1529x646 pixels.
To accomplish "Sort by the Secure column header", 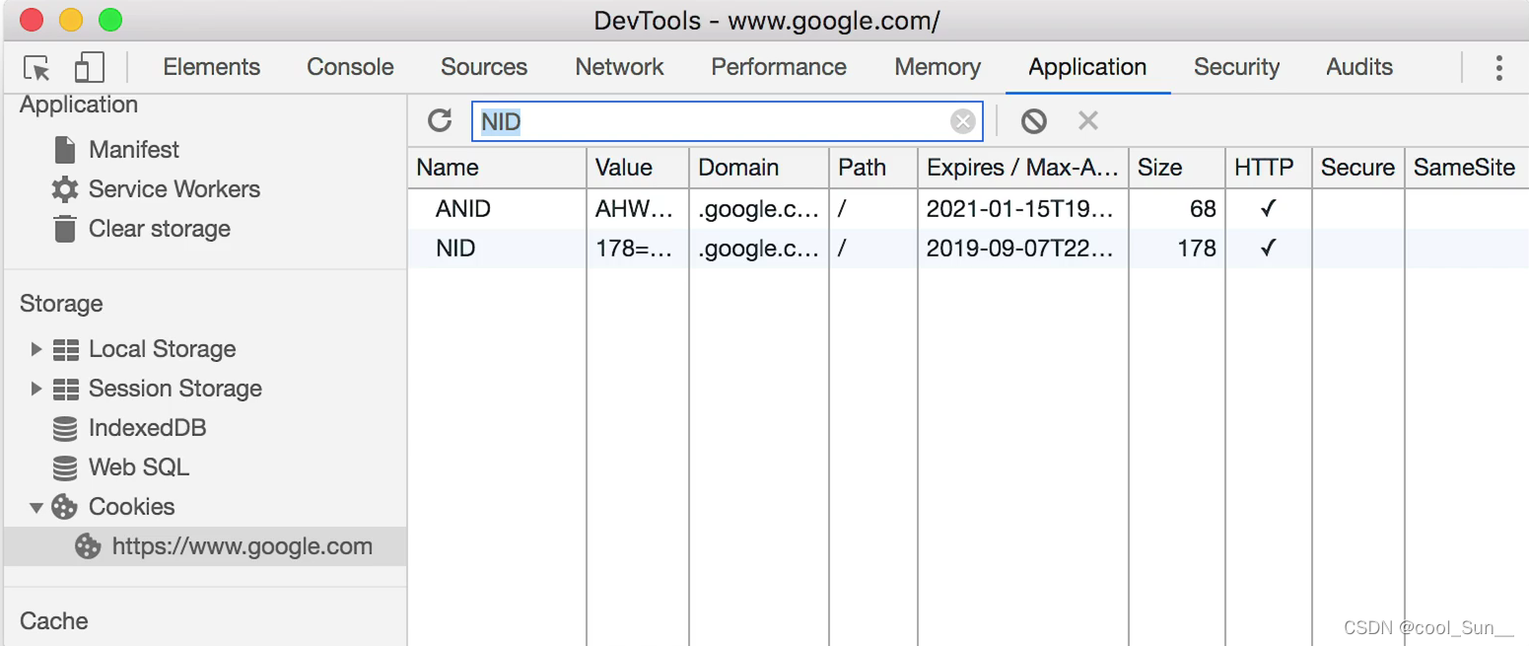I will coord(1357,168).
